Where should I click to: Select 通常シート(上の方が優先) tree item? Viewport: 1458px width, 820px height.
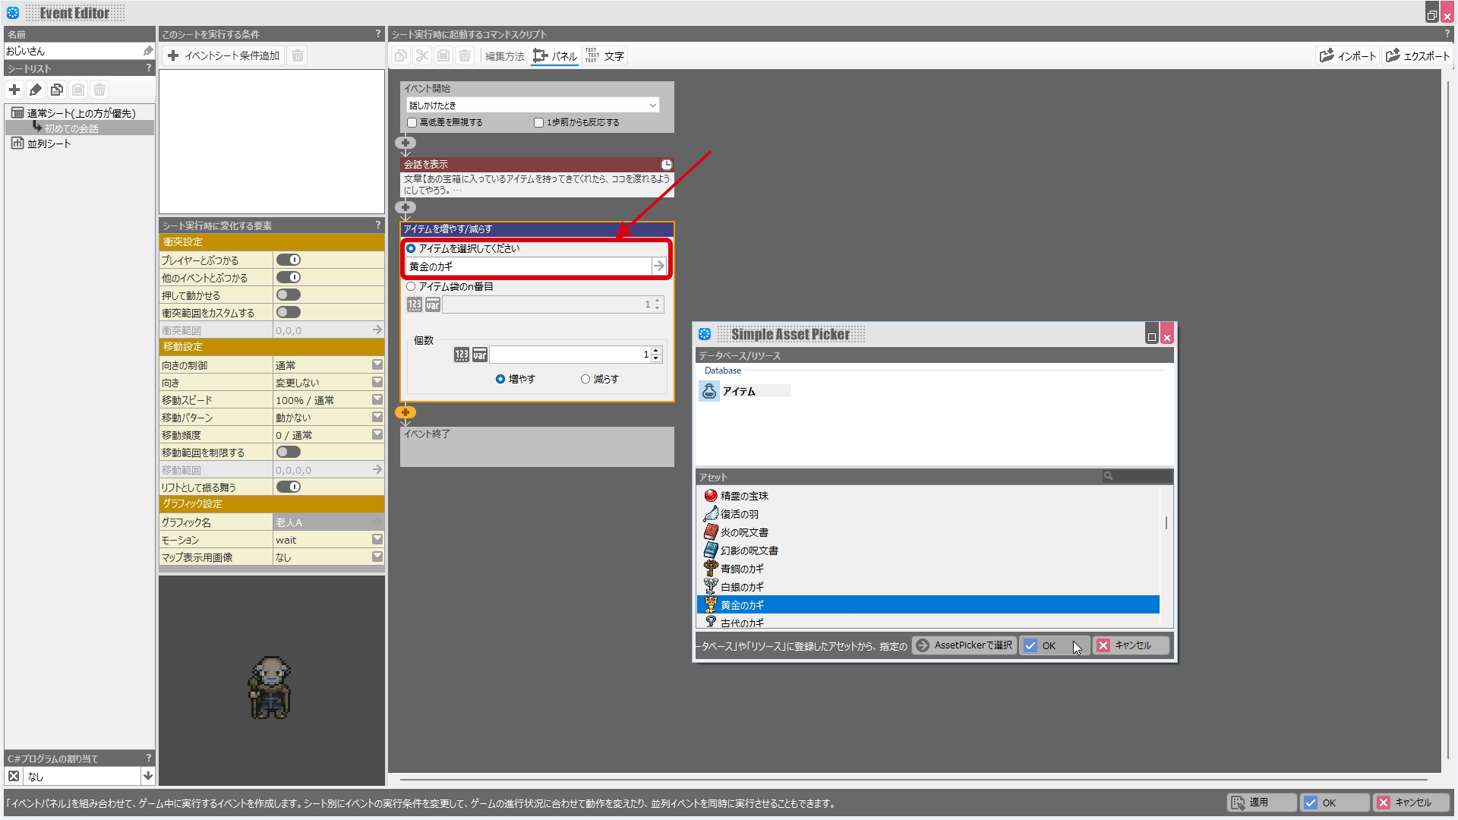pos(81,113)
